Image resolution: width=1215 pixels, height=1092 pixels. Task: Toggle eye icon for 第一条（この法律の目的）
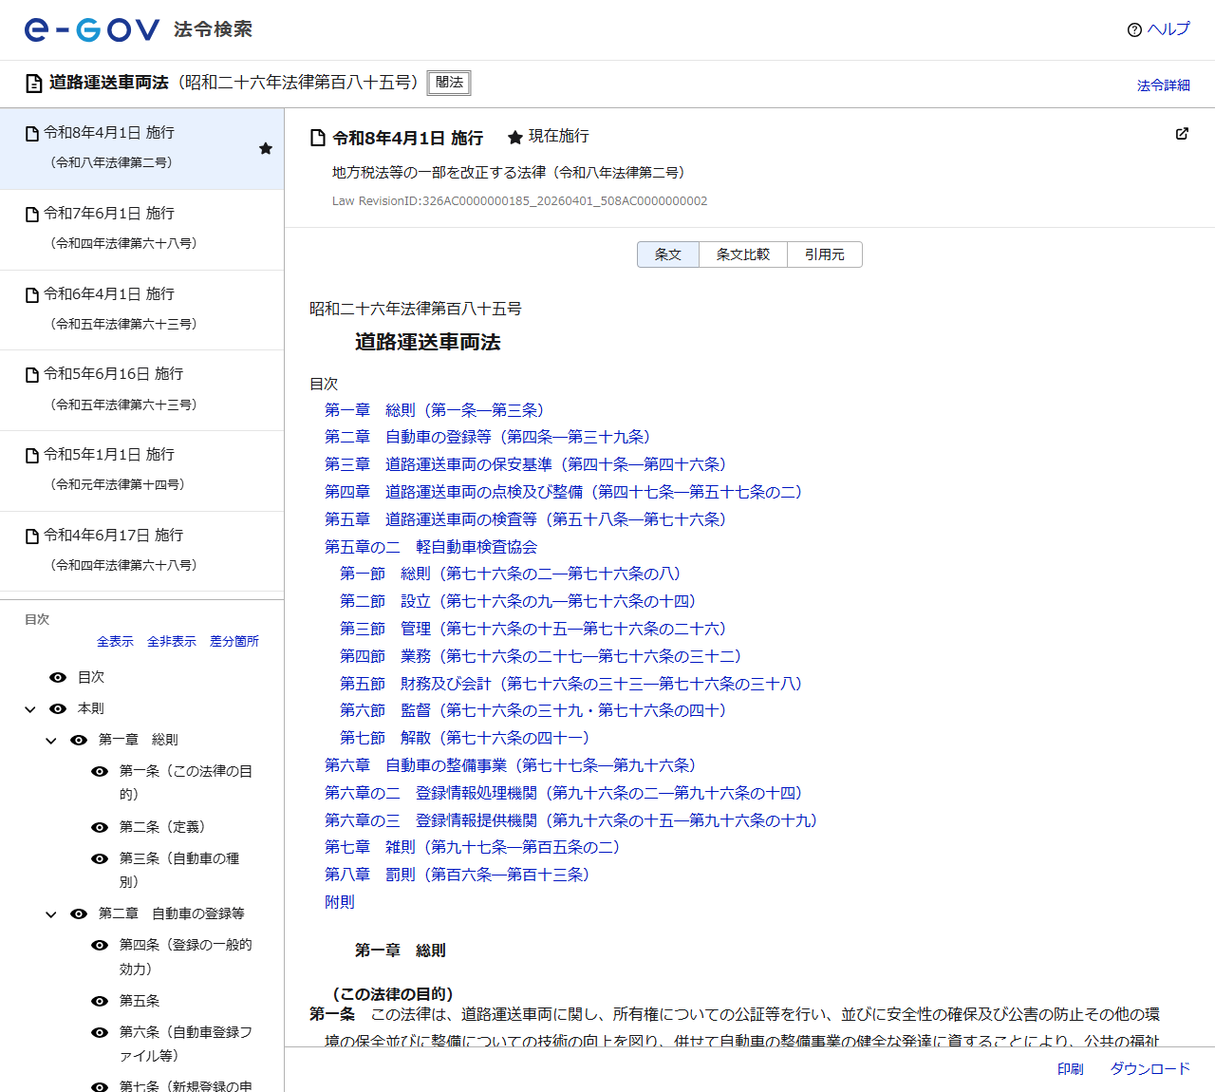pyautogui.click(x=100, y=771)
